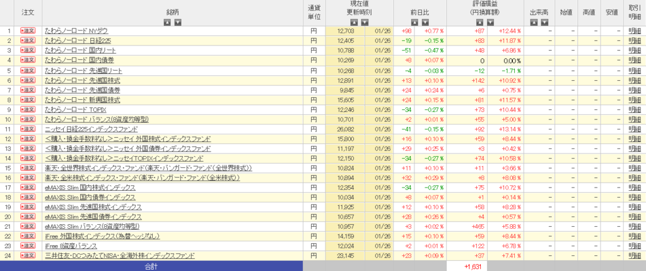
Task: Select price 26,082 in ニッセイ日経225 row
Action: (346, 129)
